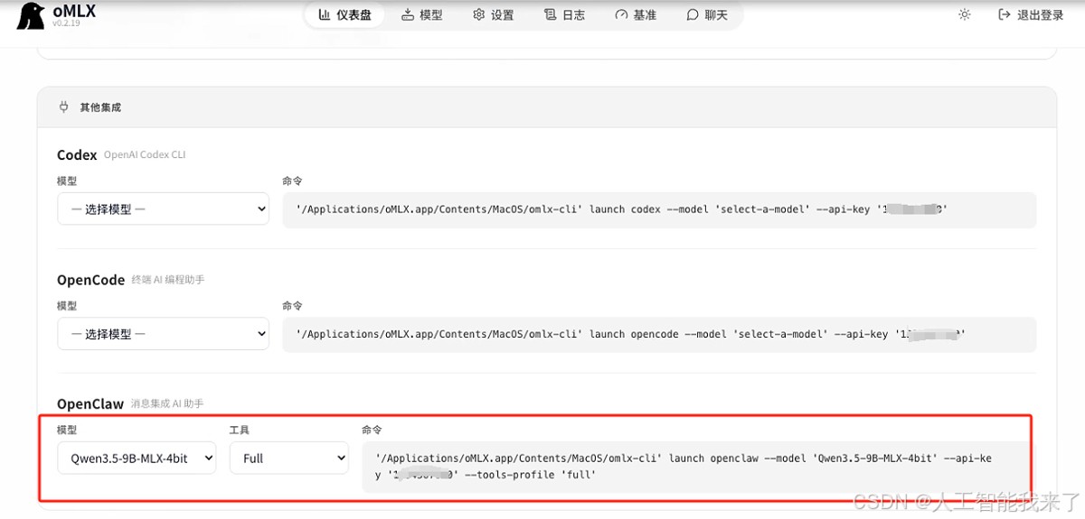Click the OpenCode heading
Screen dimensions: 1085x519
coord(90,280)
